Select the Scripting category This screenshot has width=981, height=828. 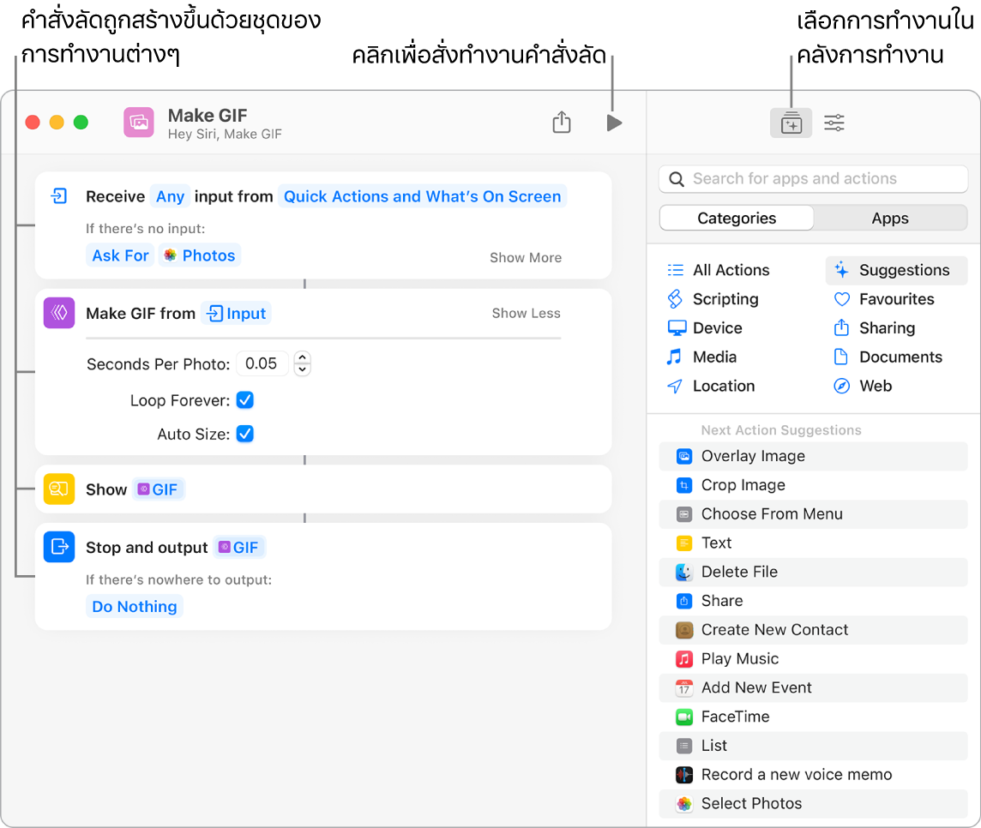(724, 299)
